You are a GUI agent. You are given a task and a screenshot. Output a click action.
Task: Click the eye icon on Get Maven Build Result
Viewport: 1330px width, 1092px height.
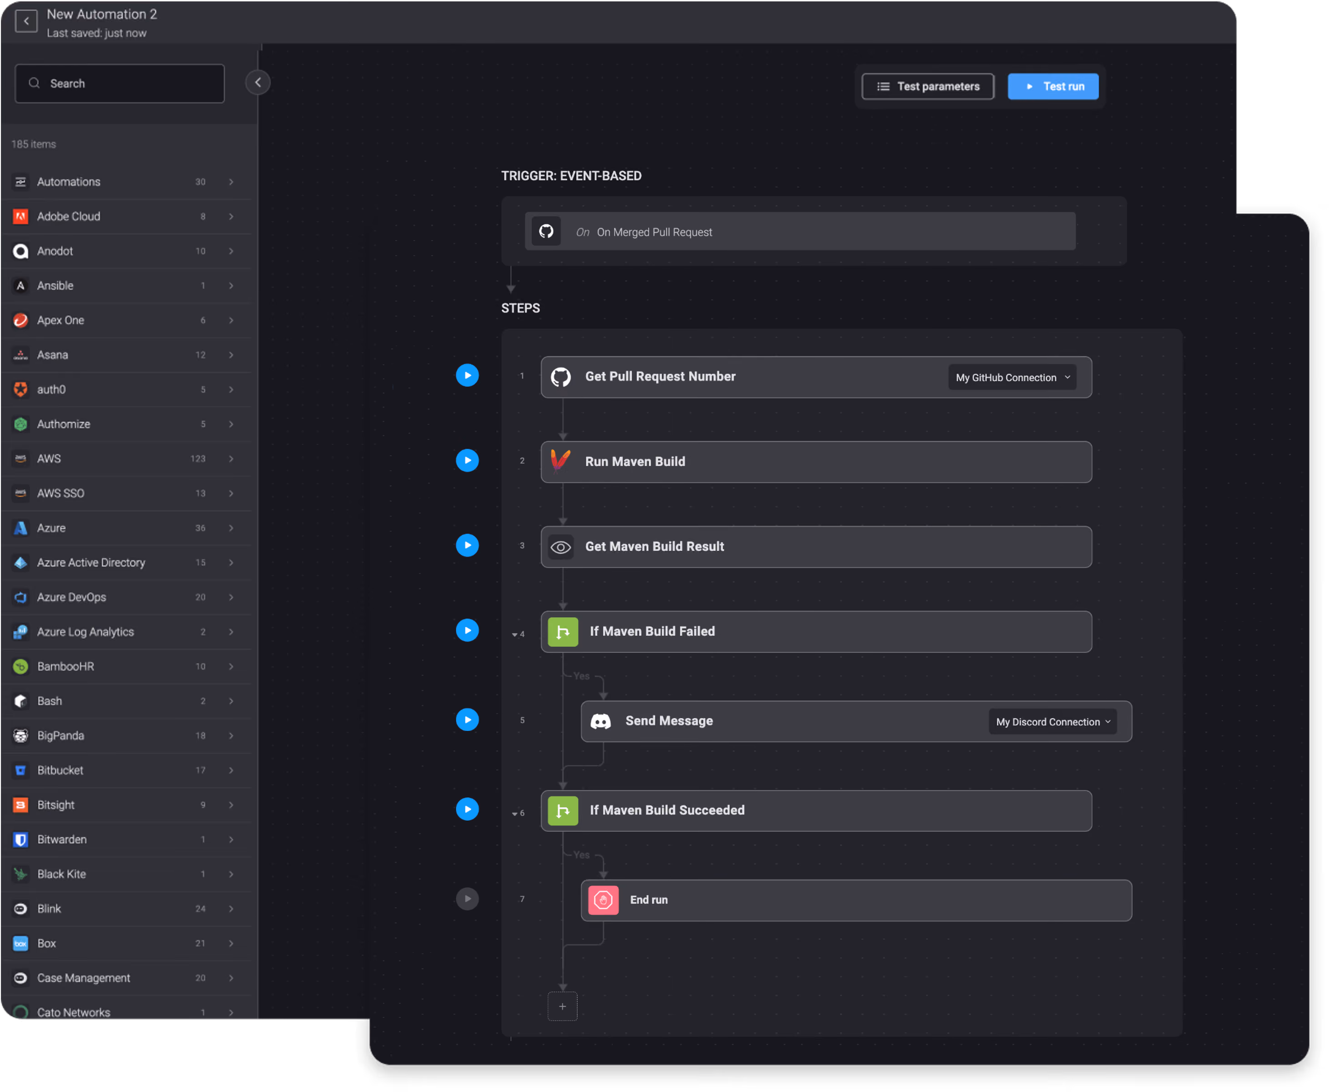coord(560,547)
